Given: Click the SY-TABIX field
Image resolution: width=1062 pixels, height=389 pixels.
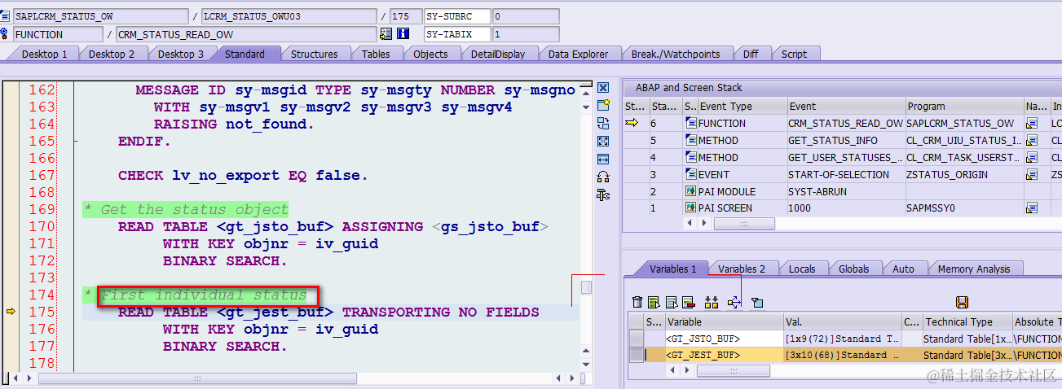Looking at the screenshot, I should (x=457, y=34).
